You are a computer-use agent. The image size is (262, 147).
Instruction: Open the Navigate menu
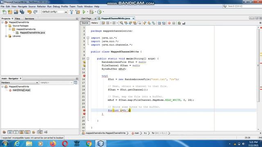[23, 7]
